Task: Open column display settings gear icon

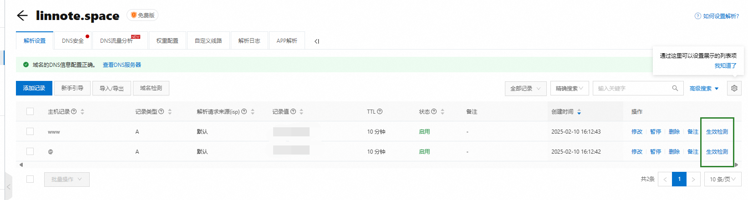Action: pos(734,88)
